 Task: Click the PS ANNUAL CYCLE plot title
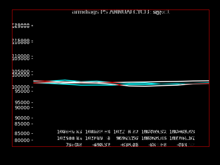(x=121, y=12)
